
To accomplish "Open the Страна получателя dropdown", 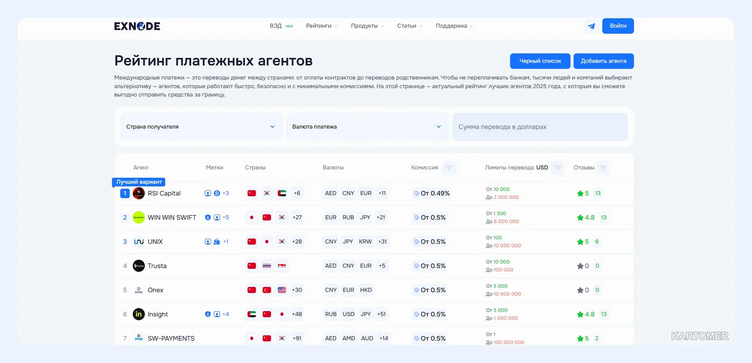I will pos(201,127).
